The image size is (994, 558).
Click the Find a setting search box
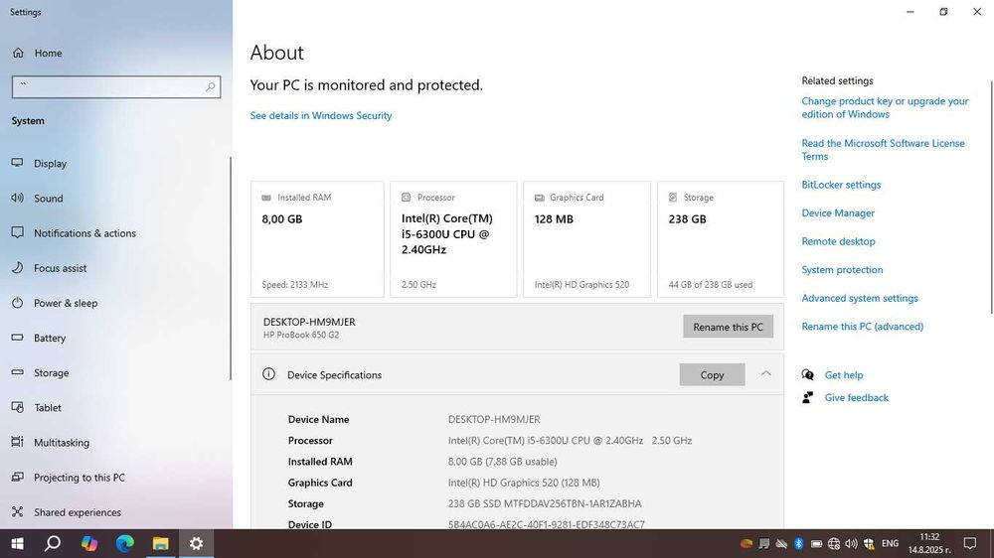coord(116,86)
